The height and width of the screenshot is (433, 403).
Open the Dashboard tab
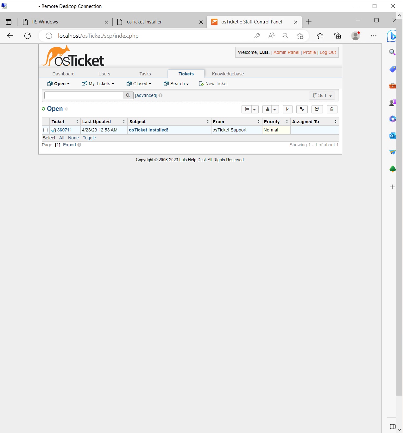[63, 74]
